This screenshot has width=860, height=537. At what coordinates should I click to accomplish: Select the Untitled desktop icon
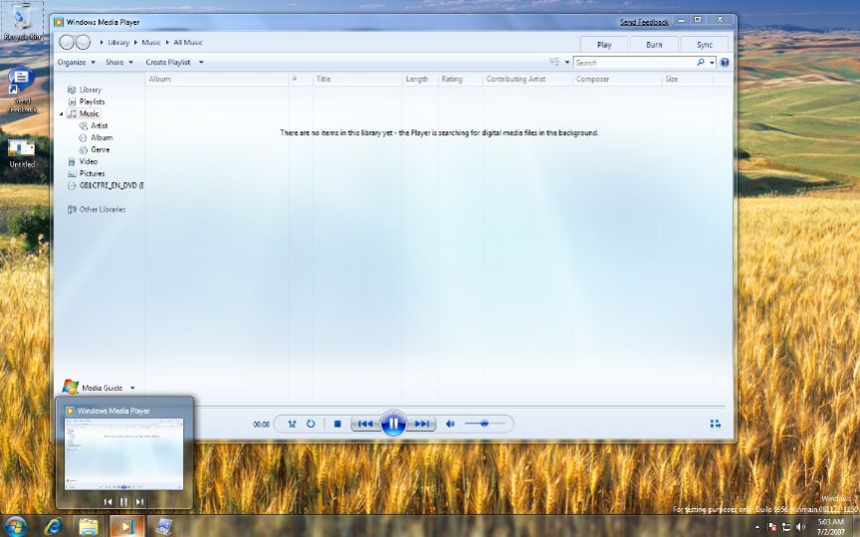[x=22, y=153]
